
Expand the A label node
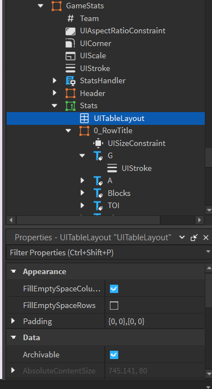tap(83, 180)
